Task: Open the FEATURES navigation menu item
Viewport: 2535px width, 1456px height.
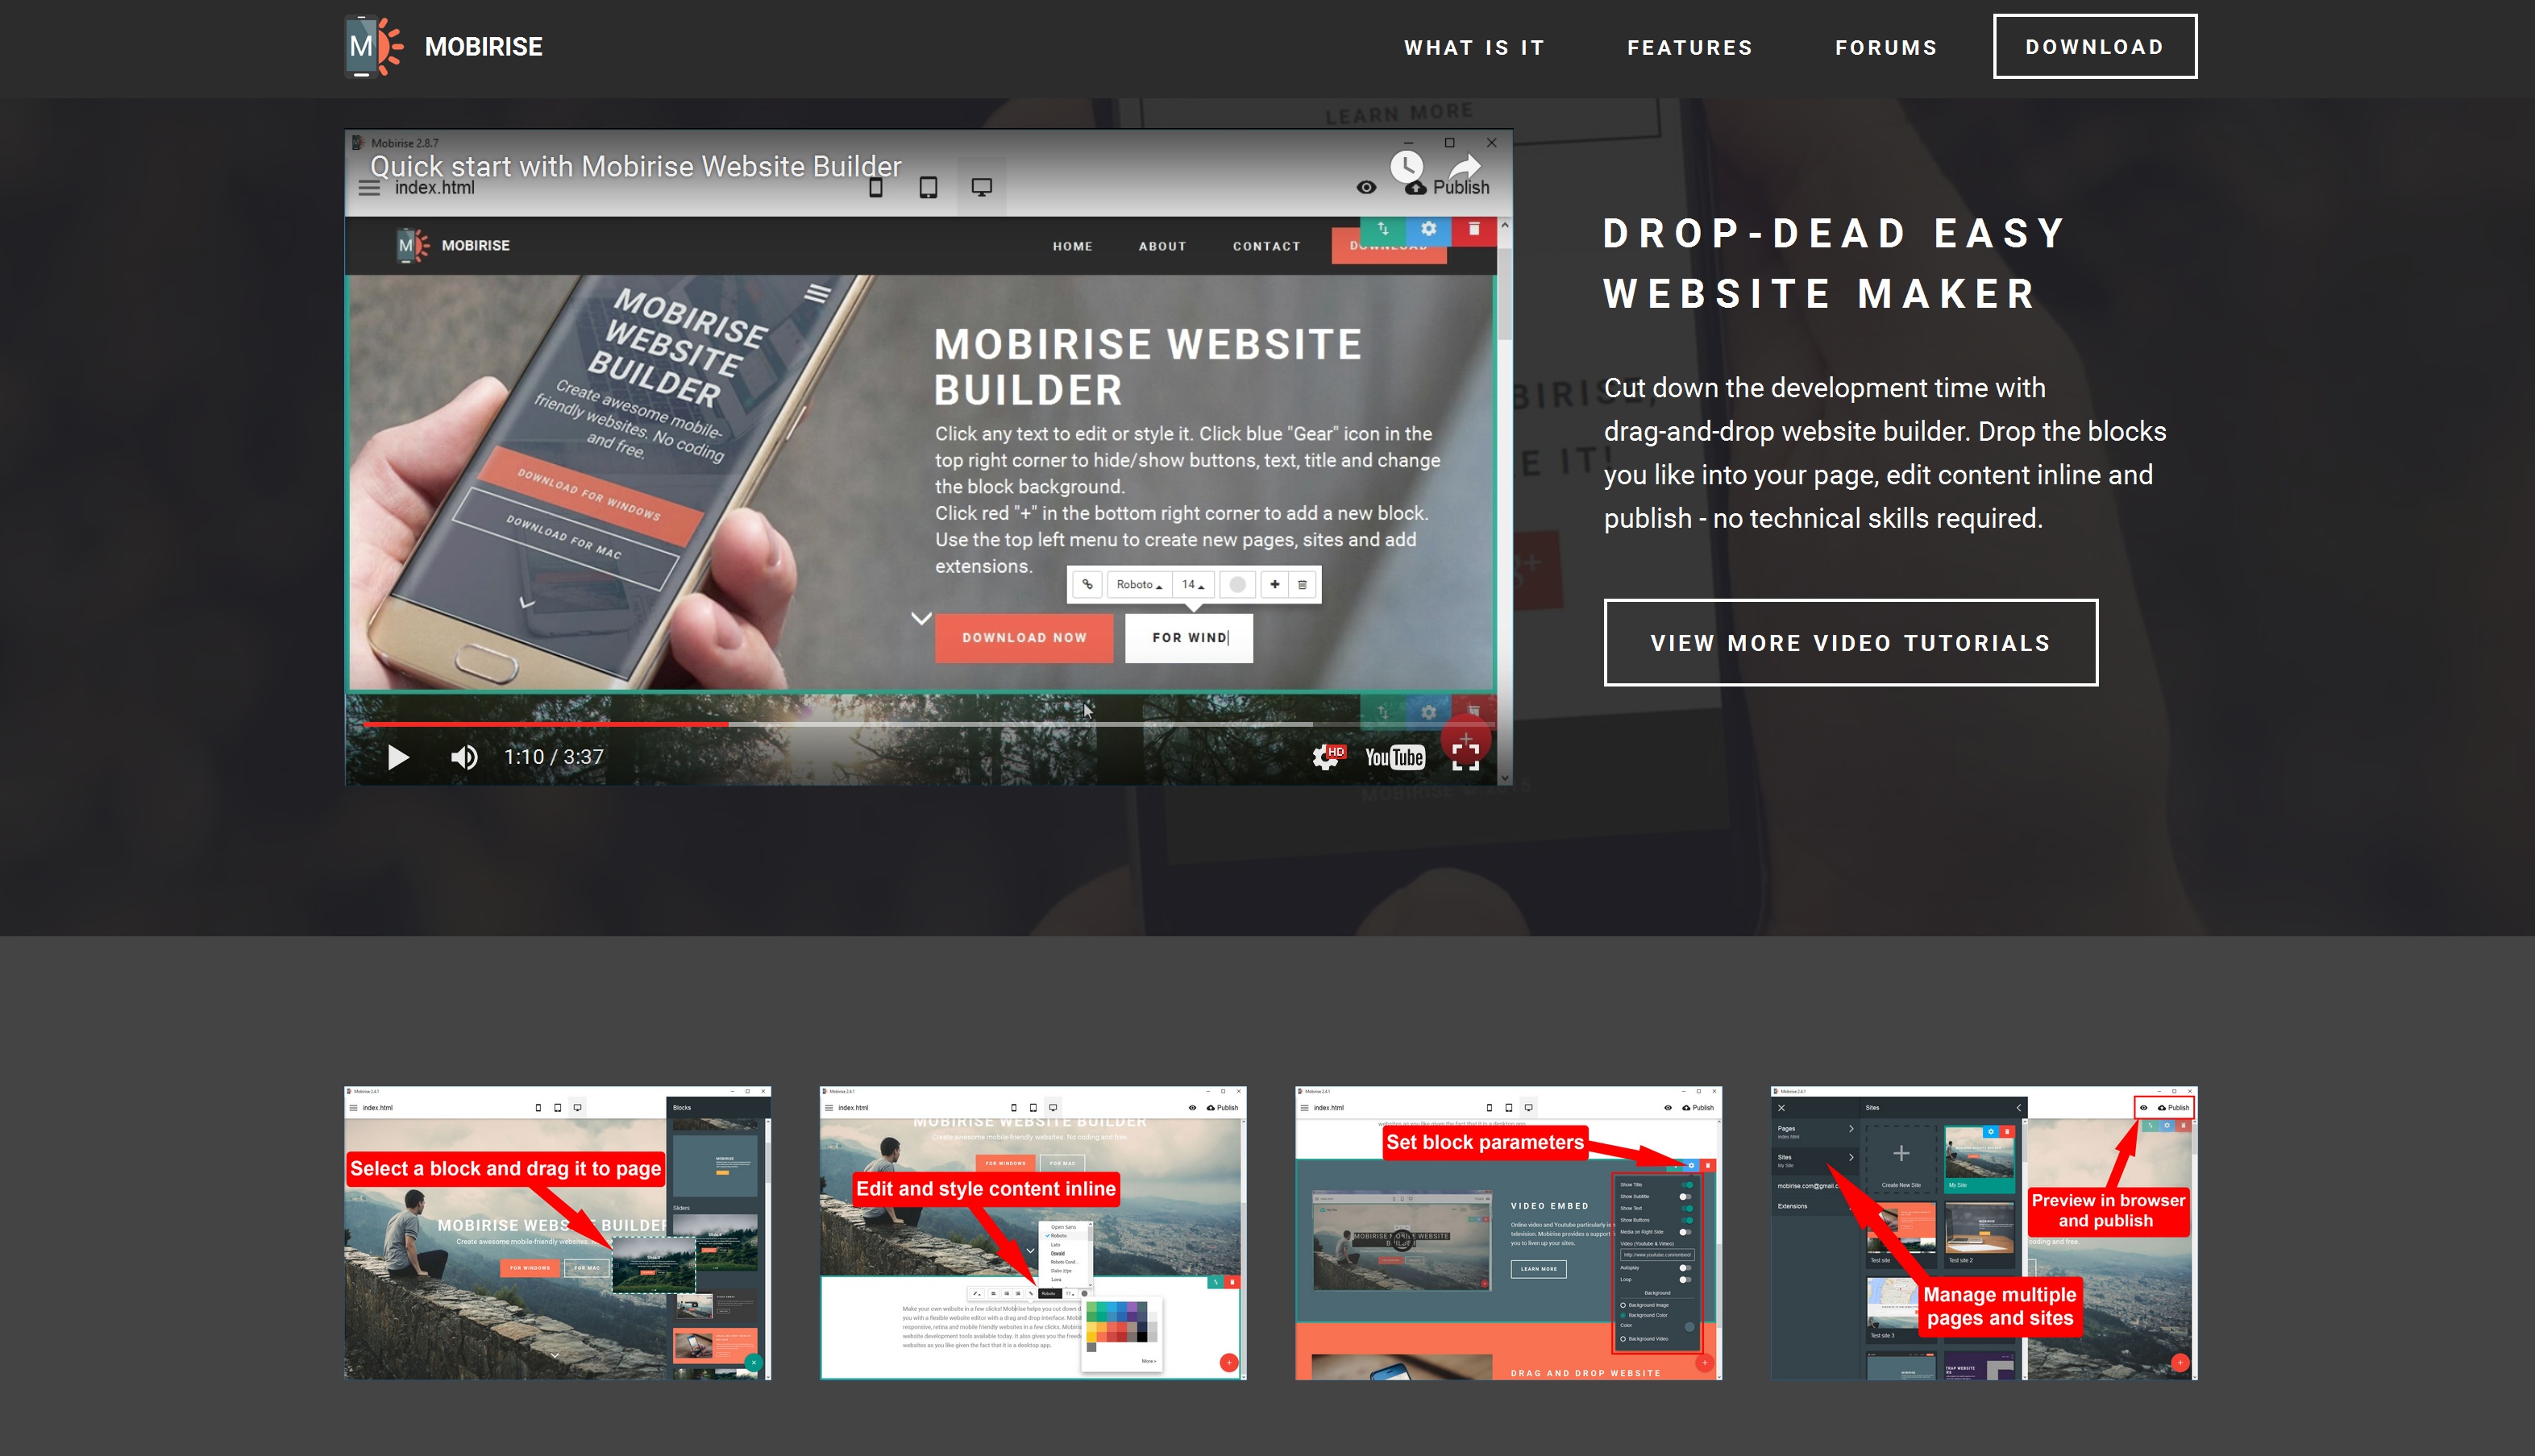Action: tap(1690, 47)
